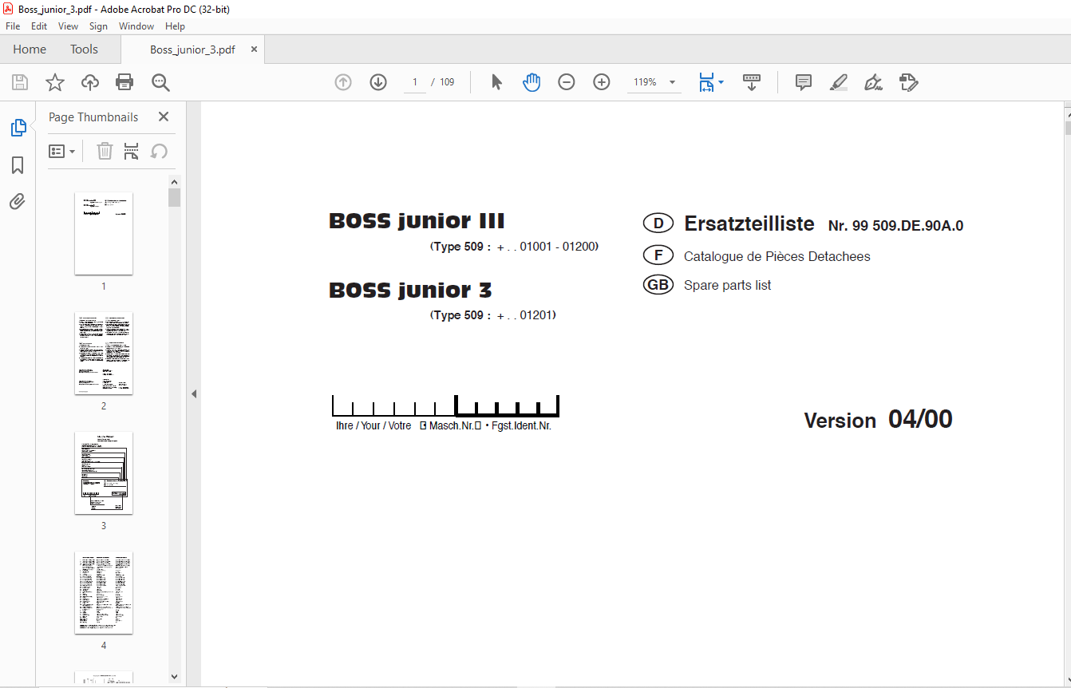Select page 4 thumbnail
This screenshot has height=688, width=1071.
pyautogui.click(x=104, y=592)
